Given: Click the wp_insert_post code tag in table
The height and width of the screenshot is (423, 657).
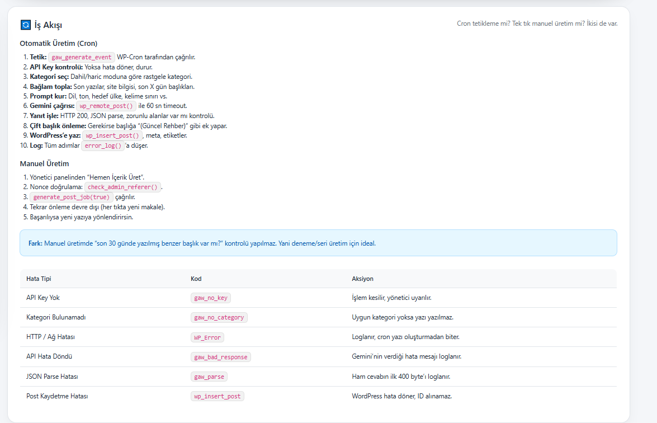Looking at the screenshot, I should [x=218, y=397].
